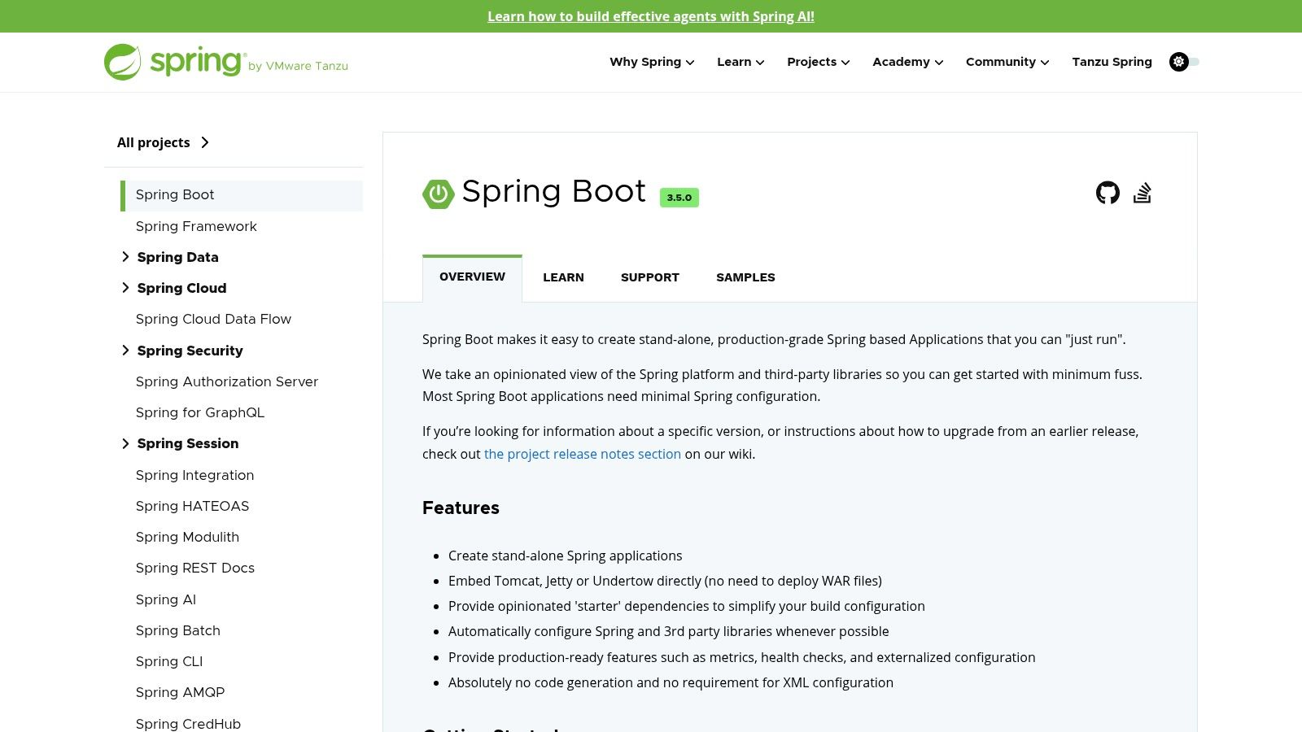The image size is (1302, 732).
Task: Open Spring for GraphQL project
Action: click(200, 412)
